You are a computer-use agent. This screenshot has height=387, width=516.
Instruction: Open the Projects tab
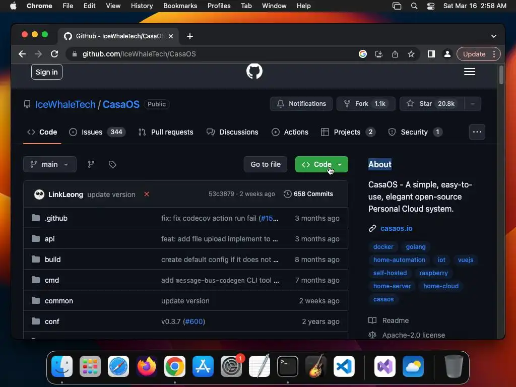(348, 132)
